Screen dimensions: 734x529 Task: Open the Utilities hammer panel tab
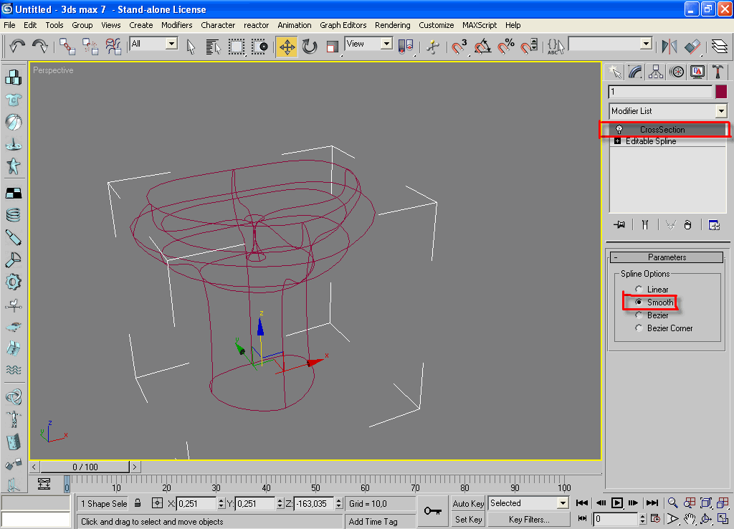click(718, 72)
